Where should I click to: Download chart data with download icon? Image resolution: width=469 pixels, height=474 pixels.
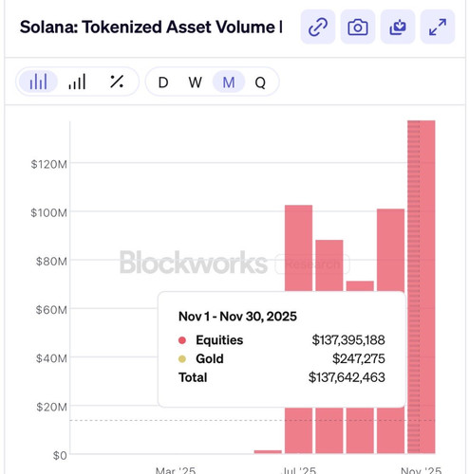(398, 27)
